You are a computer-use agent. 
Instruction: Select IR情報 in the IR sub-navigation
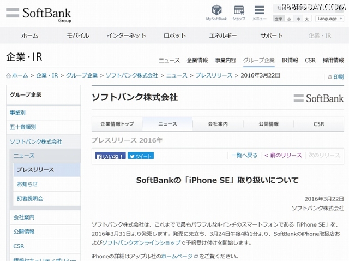(290, 61)
